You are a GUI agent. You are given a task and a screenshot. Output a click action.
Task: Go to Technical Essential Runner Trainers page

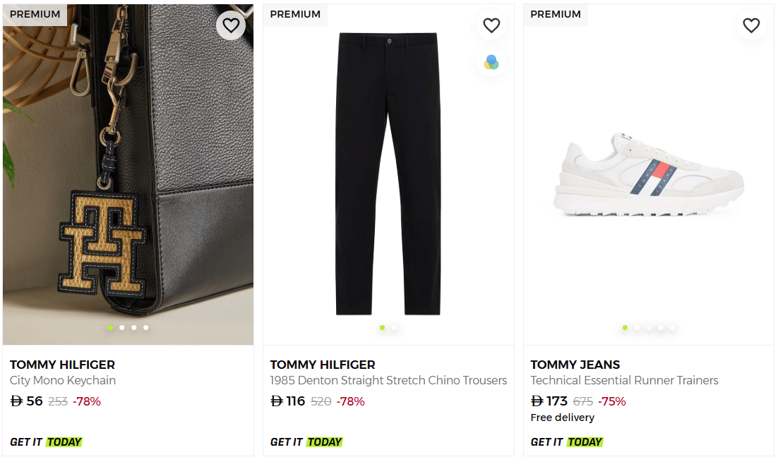[x=624, y=381]
